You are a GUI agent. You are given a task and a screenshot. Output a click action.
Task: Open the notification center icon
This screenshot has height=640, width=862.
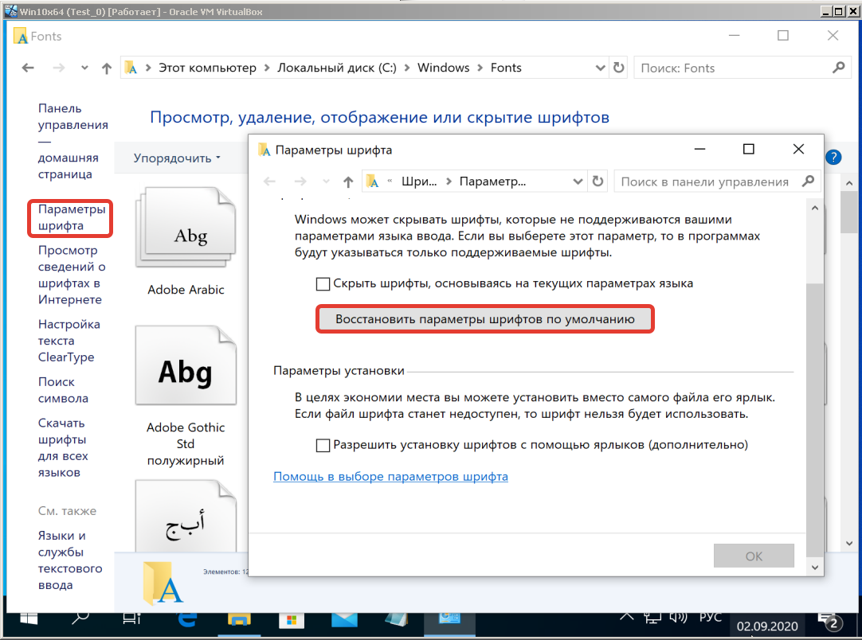pyautogui.click(x=830, y=622)
